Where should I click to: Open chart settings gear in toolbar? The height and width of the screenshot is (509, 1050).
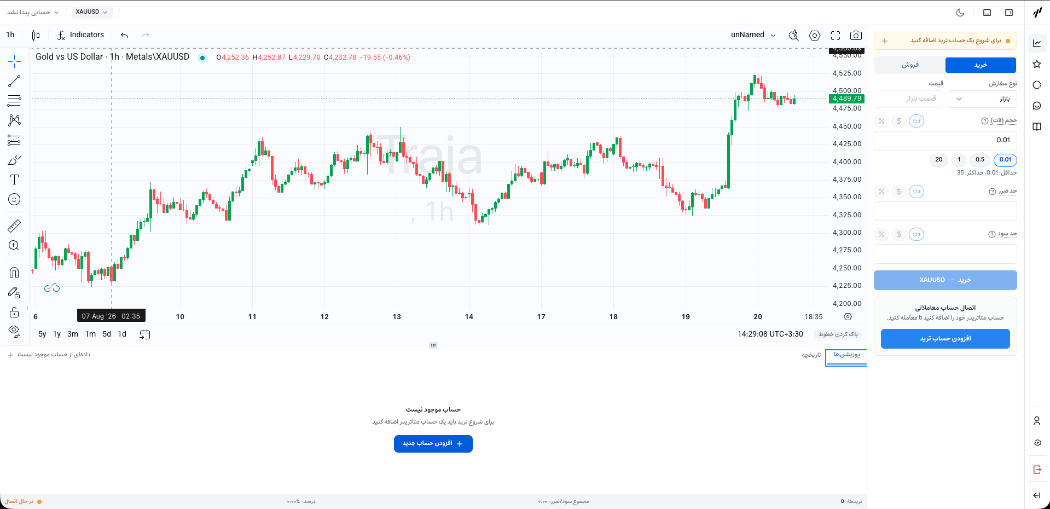pyautogui.click(x=815, y=35)
